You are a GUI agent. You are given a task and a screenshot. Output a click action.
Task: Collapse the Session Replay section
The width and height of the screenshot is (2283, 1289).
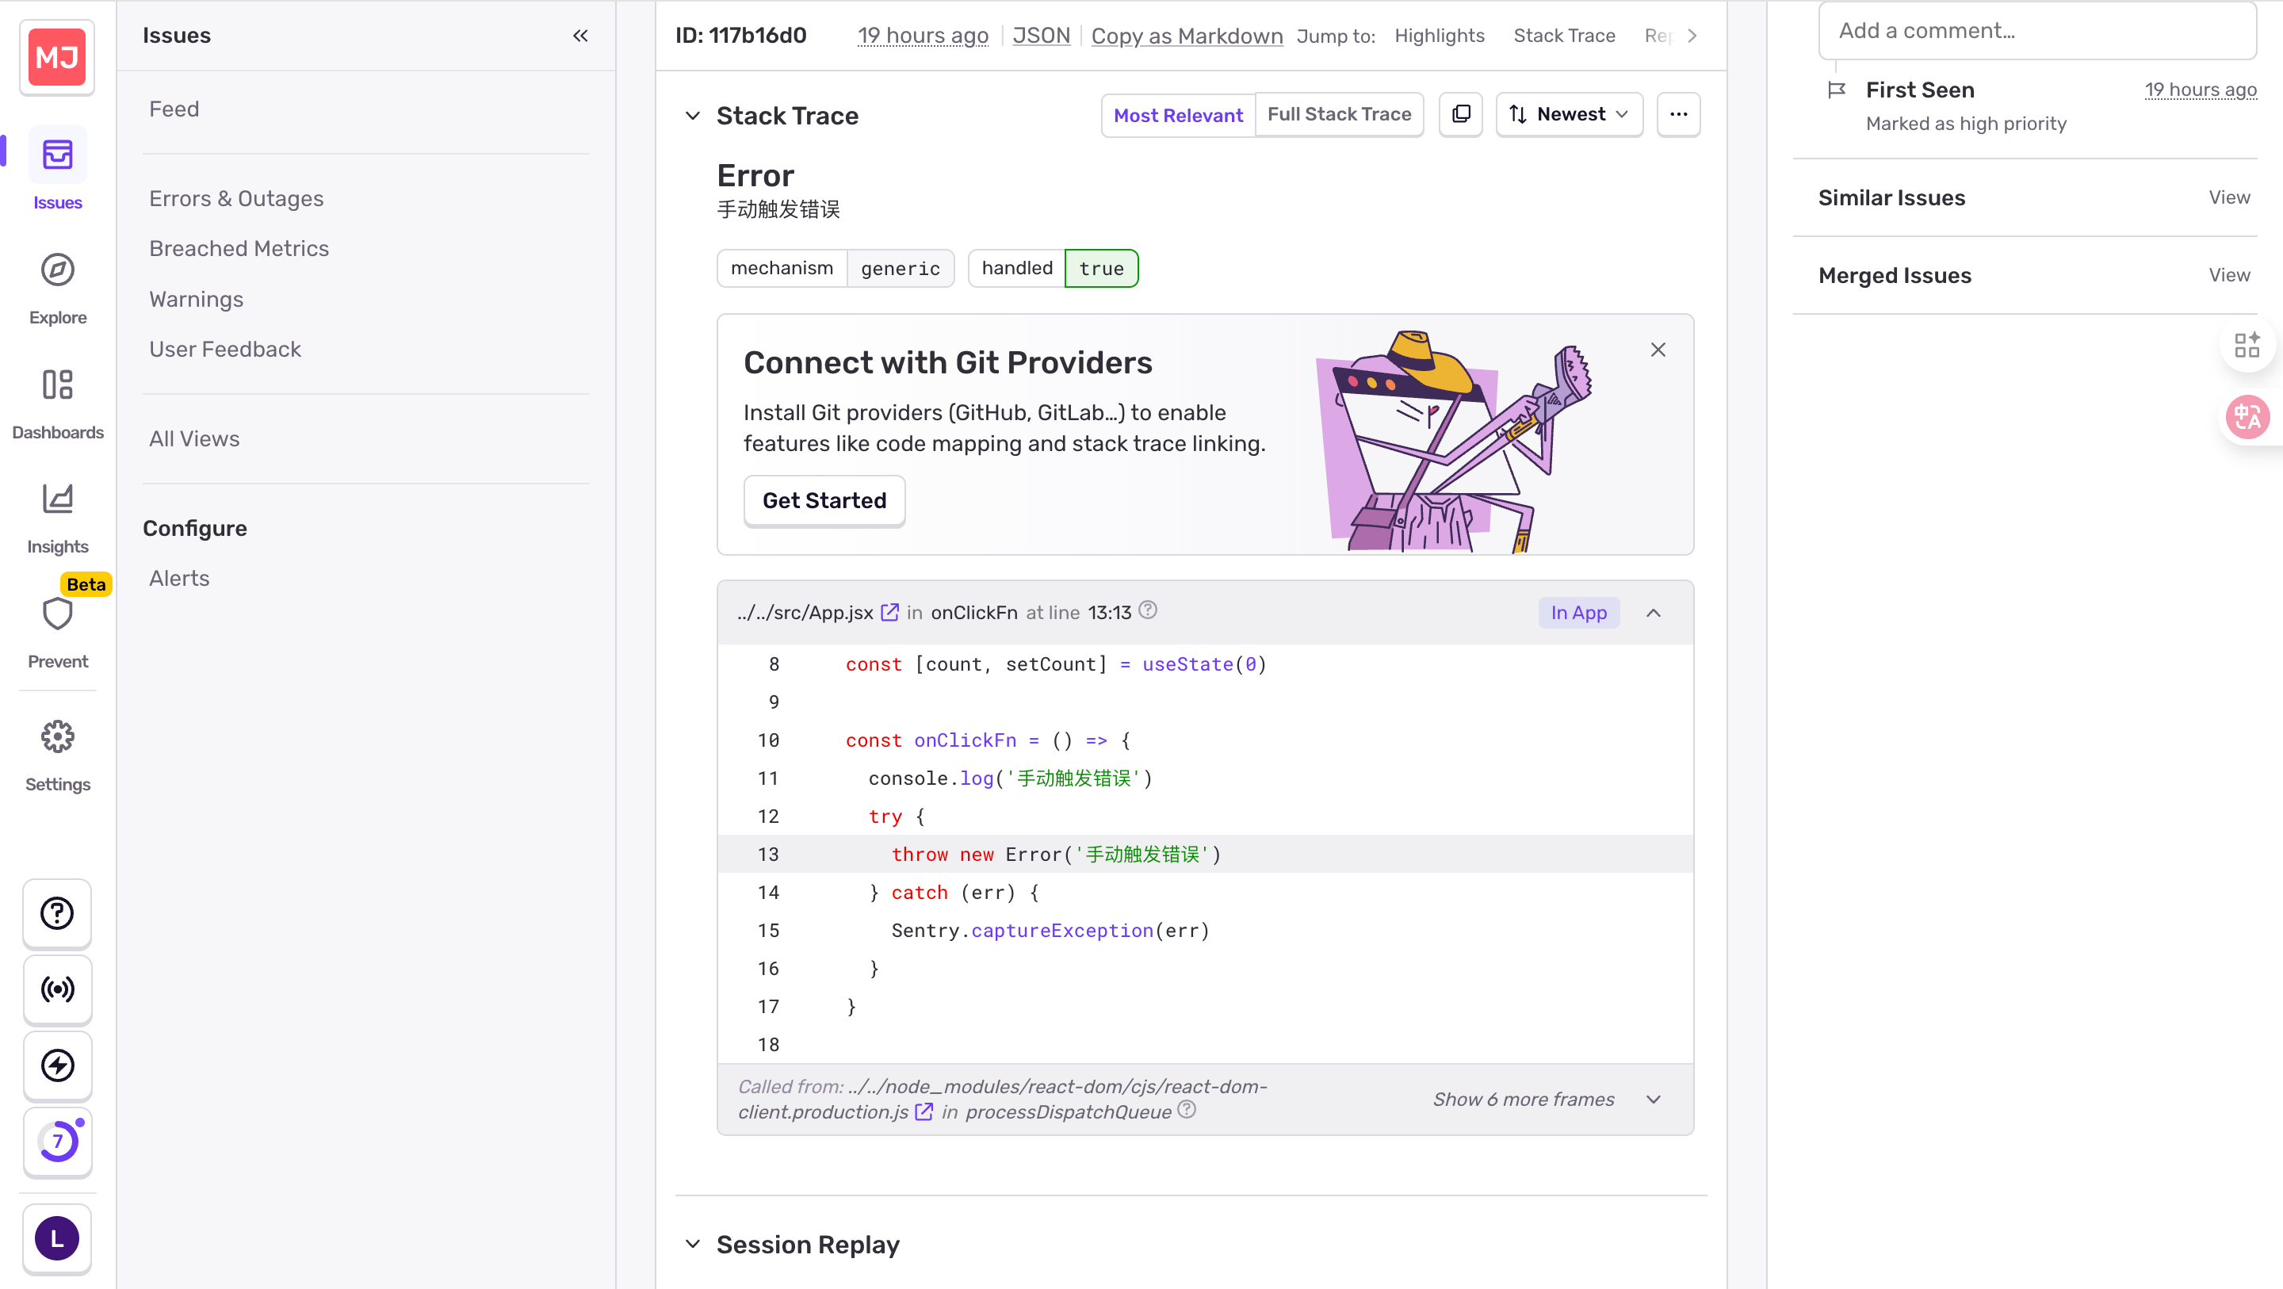(x=693, y=1245)
